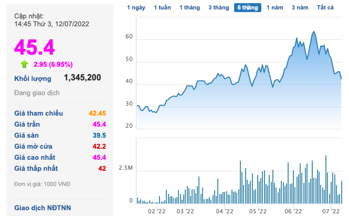Select the 1 ngày time range tab
Screen dimensions: 349x216
[136, 8]
